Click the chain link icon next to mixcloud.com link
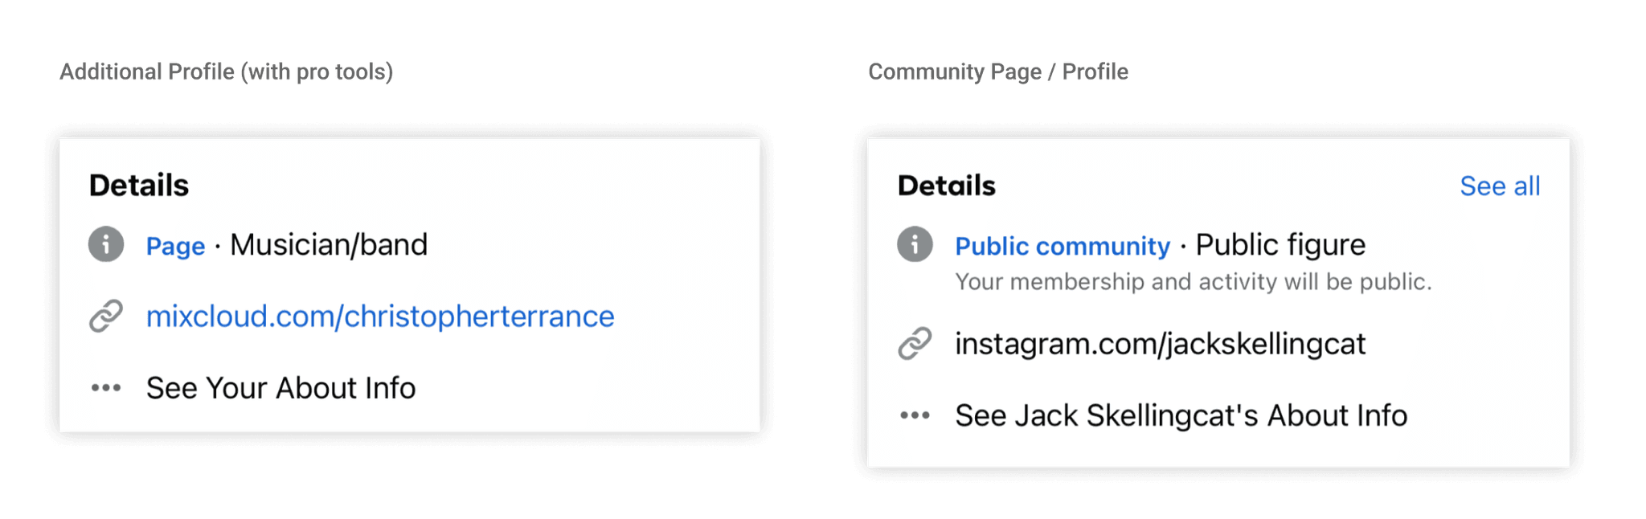 point(105,317)
